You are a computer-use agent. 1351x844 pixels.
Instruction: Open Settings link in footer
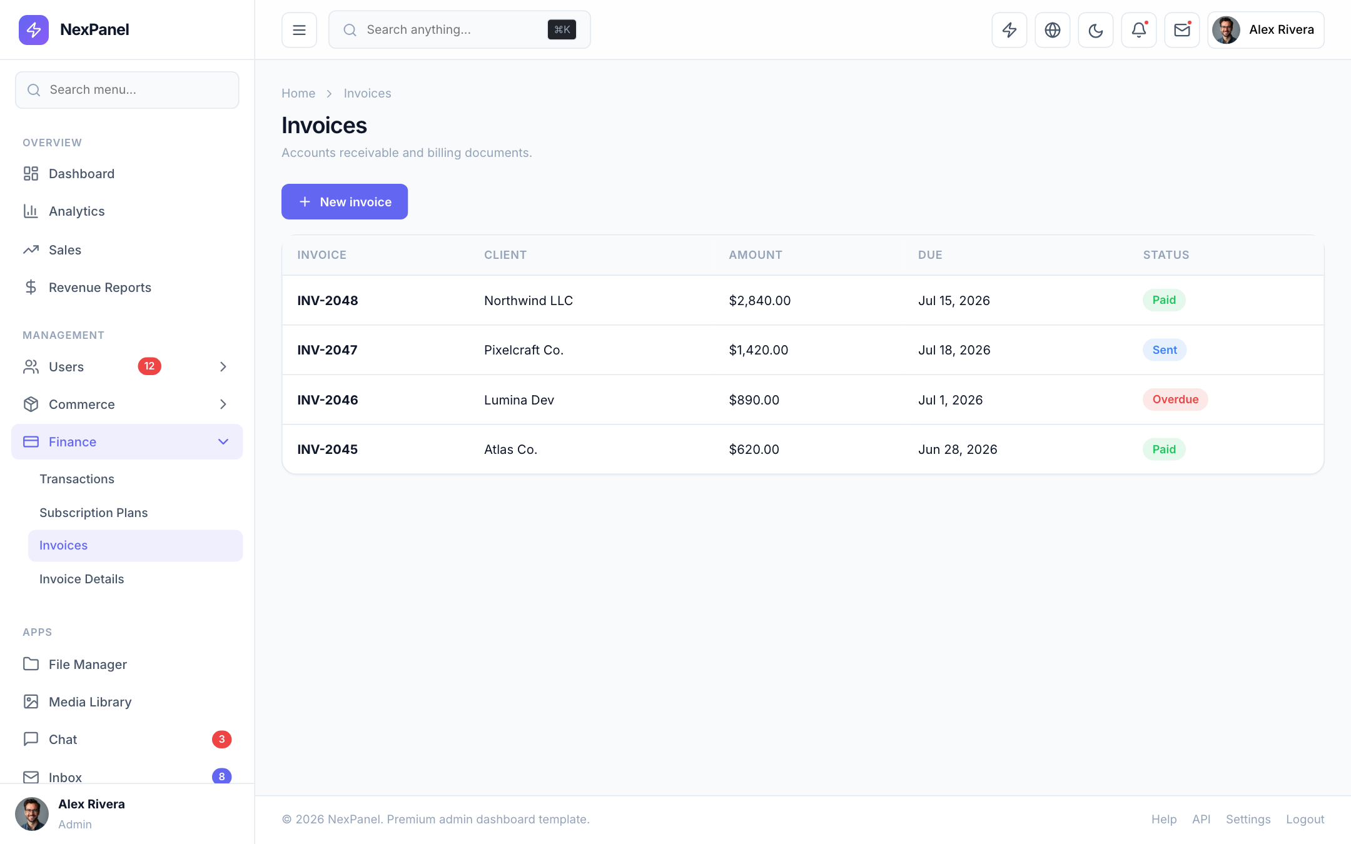pyautogui.click(x=1248, y=820)
